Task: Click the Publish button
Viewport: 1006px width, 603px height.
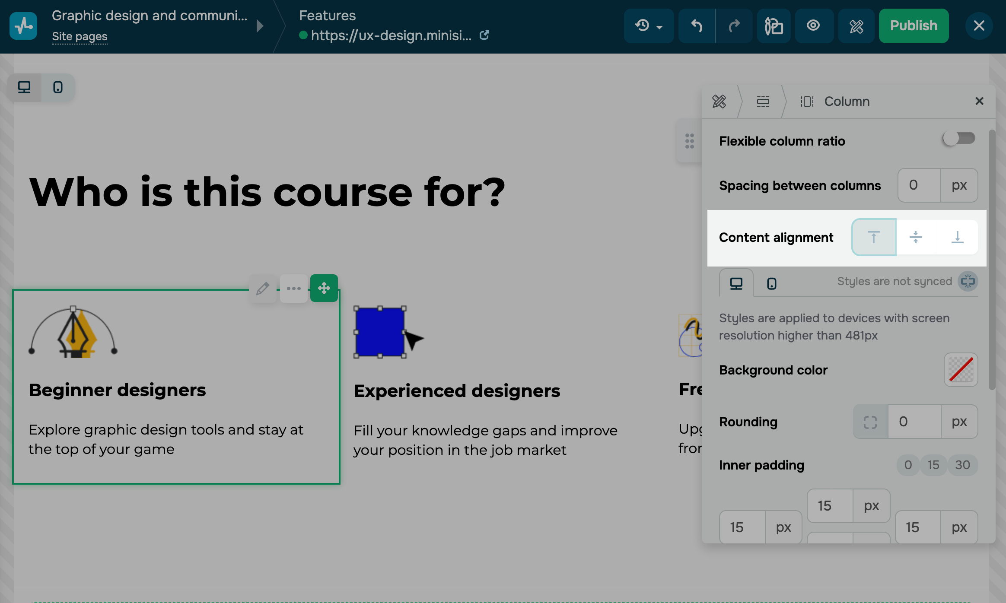Action: pyautogui.click(x=914, y=26)
